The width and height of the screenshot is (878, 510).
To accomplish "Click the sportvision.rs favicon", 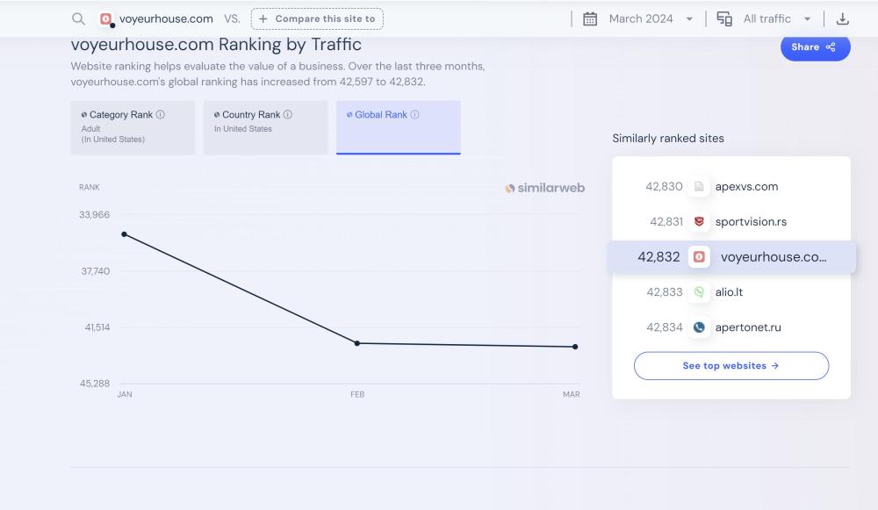I will (x=699, y=222).
